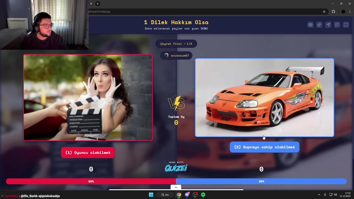Screen dimensions: 354x199
Task: Click the Çeyrek final 1/4 badge
Action: [176, 44]
